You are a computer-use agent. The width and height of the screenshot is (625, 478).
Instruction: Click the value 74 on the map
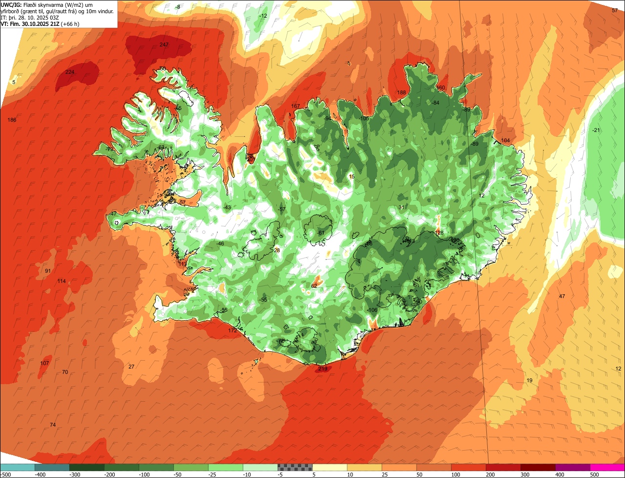click(x=53, y=425)
